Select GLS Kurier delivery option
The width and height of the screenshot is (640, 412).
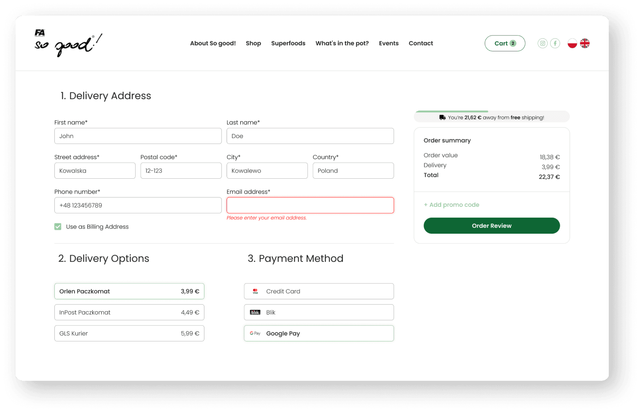[129, 334]
